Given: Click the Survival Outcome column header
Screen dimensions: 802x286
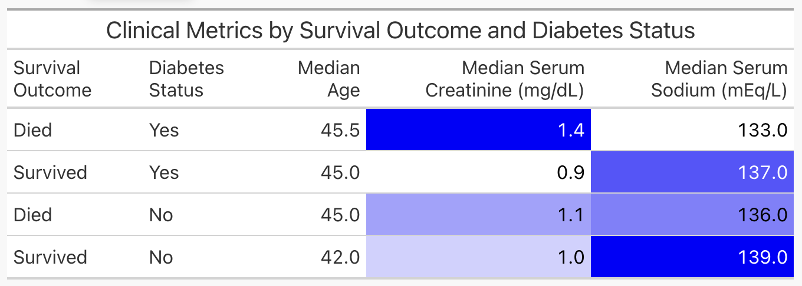Looking at the screenshot, I should pyautogui.click(x=52, y=79).
